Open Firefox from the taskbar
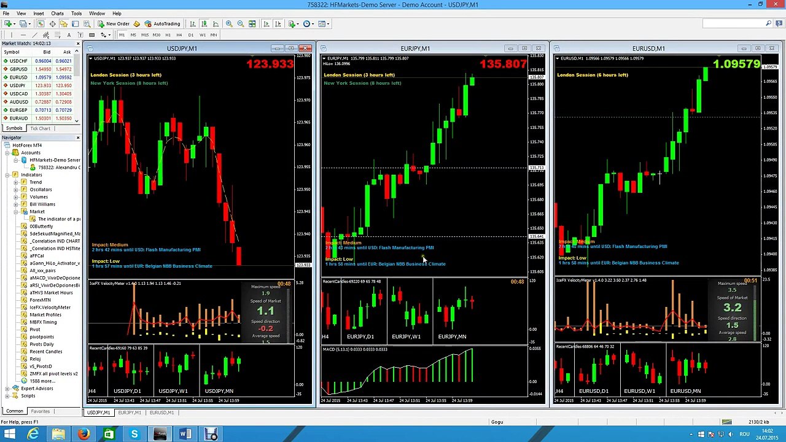The height and width of the screenshot is (442, 786). coord(84,435)
